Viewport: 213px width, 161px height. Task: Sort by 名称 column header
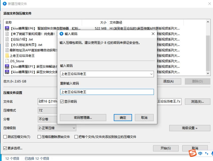pos(43,22)
